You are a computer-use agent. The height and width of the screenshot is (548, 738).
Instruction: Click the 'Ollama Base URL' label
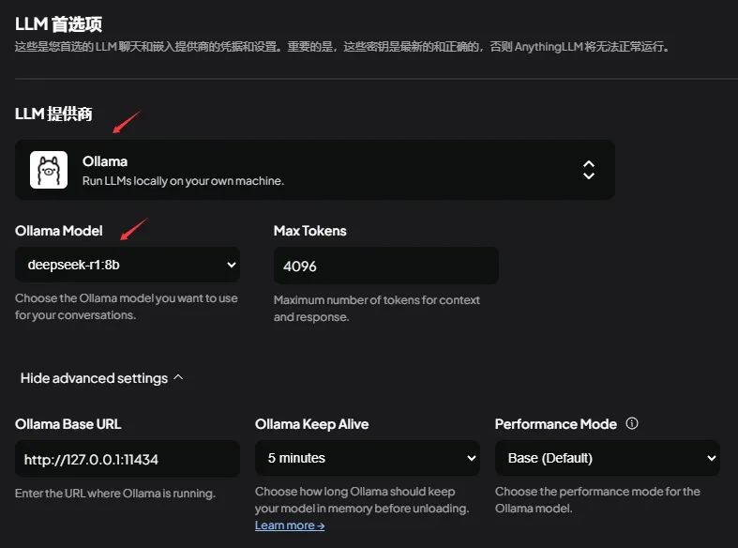pyautogui.click(x=68, y=424)
